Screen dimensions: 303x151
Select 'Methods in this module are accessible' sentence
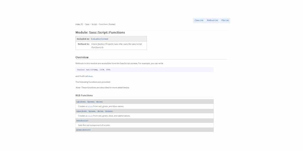pyautogui.click(x=119, y=63)
